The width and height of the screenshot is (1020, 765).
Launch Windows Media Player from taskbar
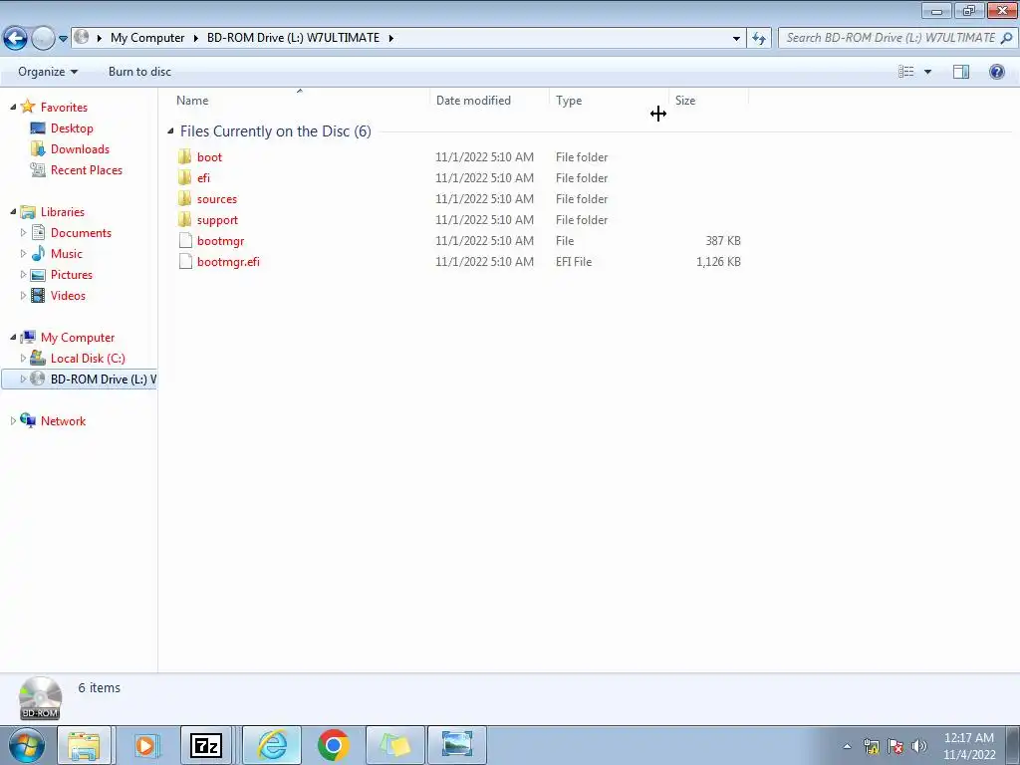tap(146, 745)
